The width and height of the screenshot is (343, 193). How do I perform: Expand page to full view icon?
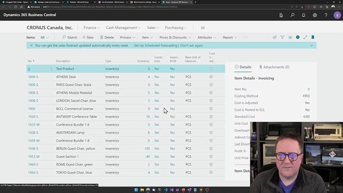tap(305, 38)
